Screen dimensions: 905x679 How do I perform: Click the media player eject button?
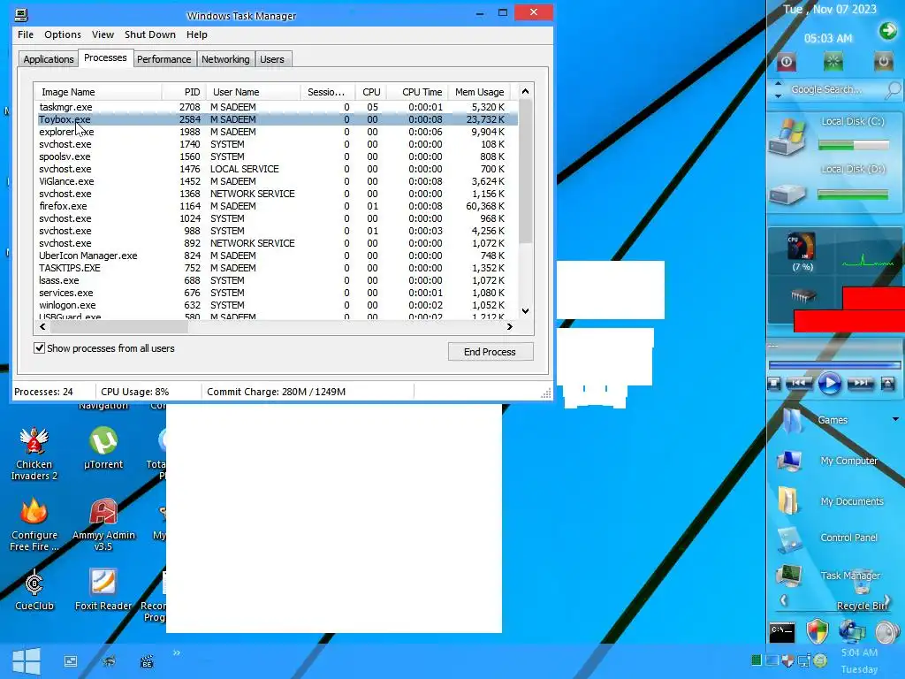(887, 384)
